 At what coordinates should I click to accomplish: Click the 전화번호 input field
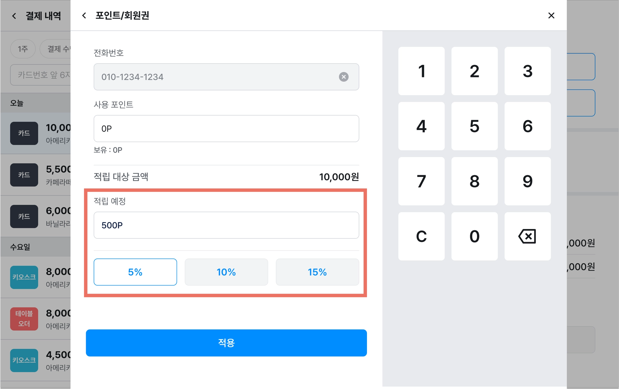226,77
